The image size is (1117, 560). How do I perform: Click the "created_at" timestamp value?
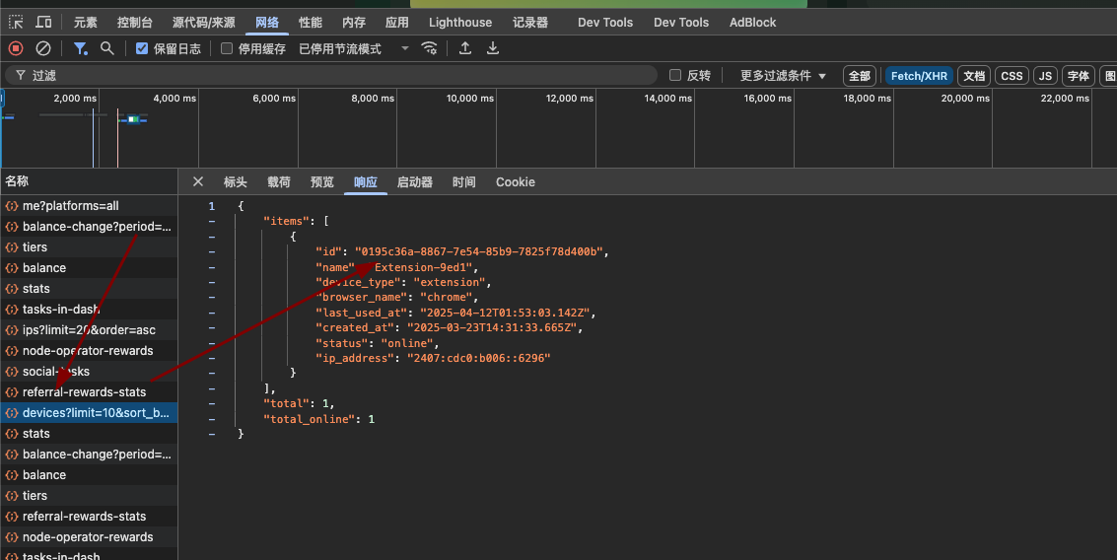[494, 327]
